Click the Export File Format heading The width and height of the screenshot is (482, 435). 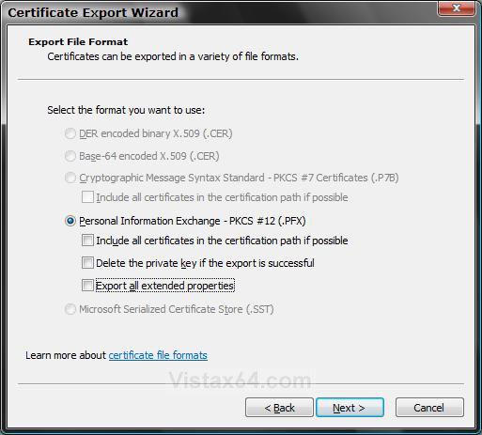78,42
